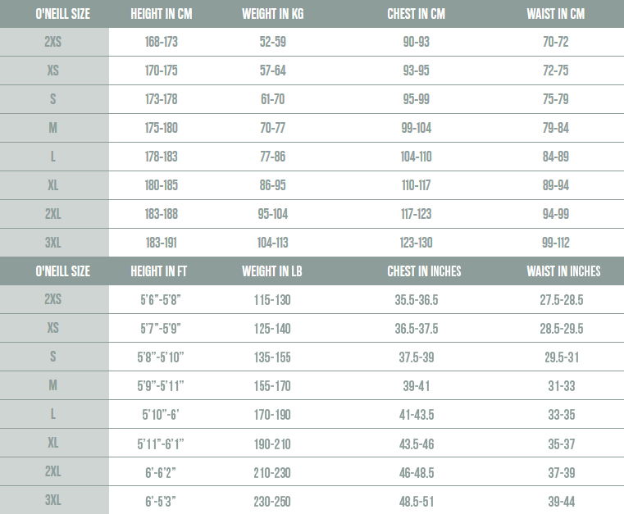Viewport: 624px width, 514px height.
Task: Click the WAIST IN INCHES column header
Action: pyautogui.click(x=563, y=271)
